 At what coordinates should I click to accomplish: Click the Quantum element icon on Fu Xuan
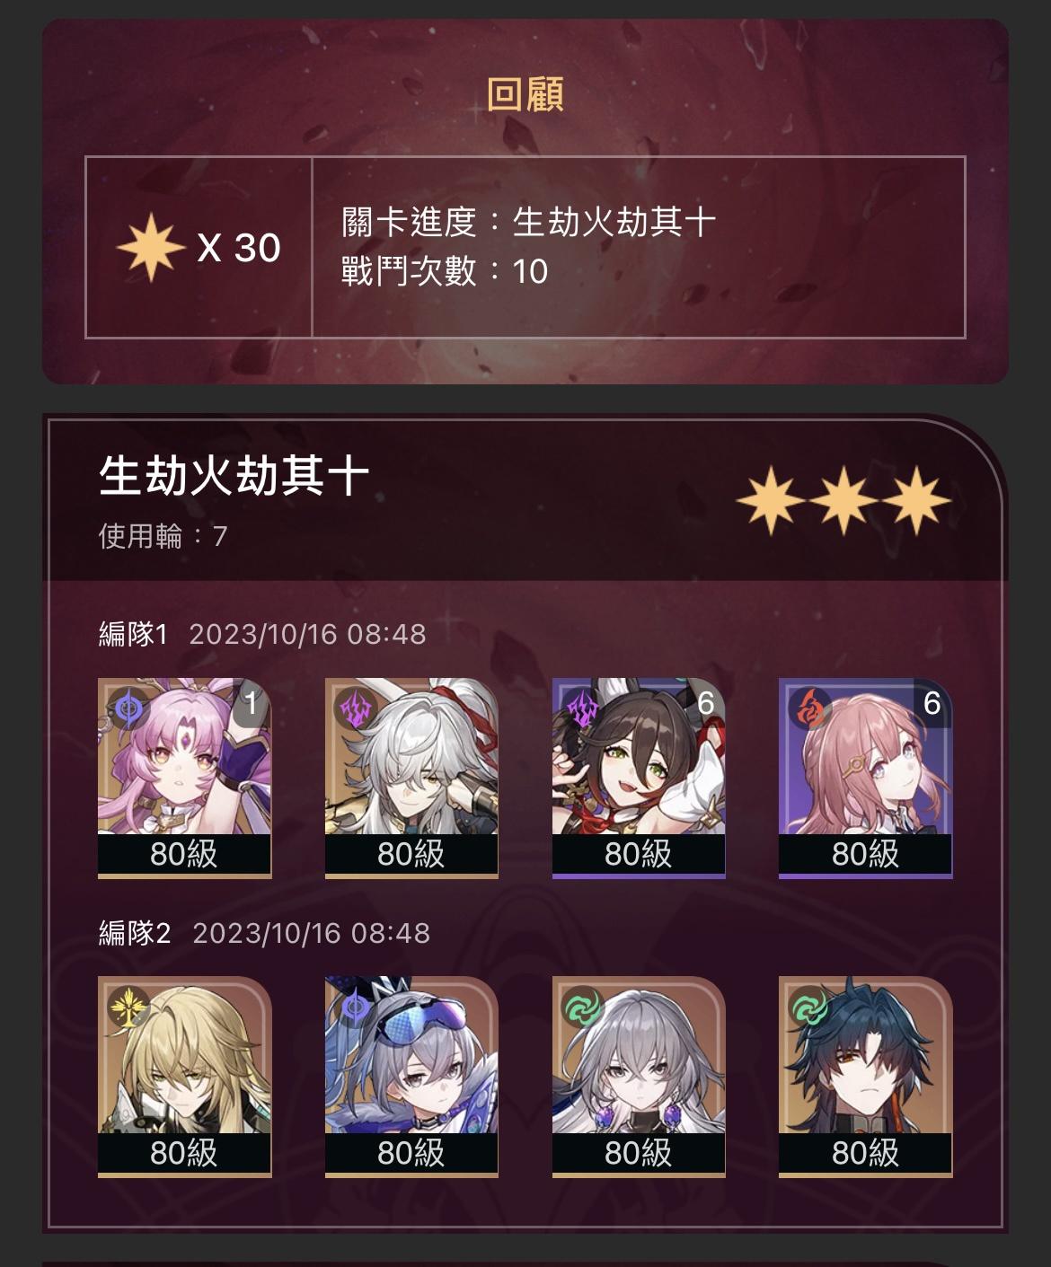click(128, 709)
